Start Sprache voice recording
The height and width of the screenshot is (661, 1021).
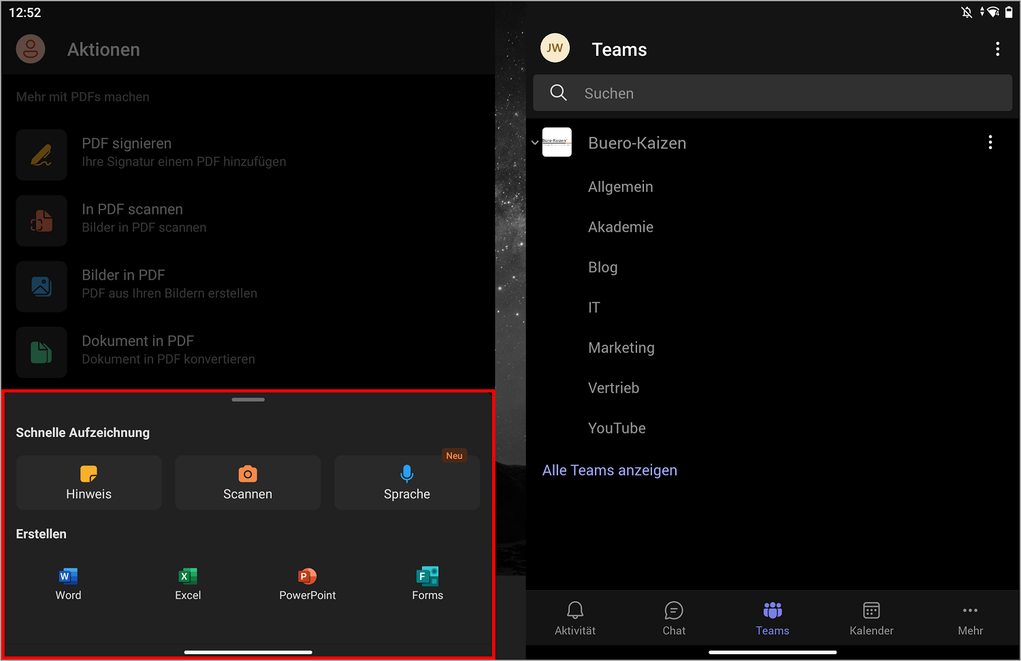pos(407,483)
